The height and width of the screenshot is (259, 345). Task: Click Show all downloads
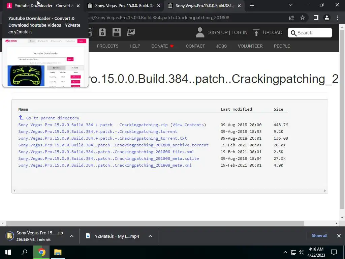pos(319,236)
